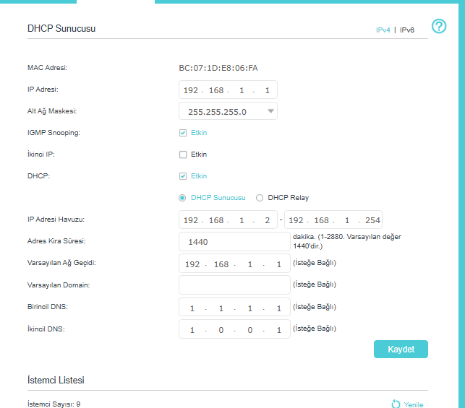Click the IP pool start address field
This screenshot has height=408, width=465.
click(x=228, y=220)
